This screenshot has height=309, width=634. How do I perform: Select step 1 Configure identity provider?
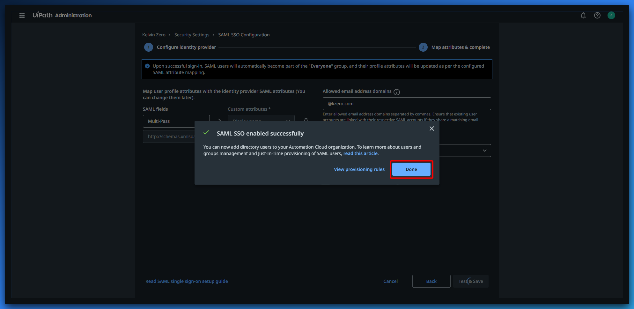180,47
